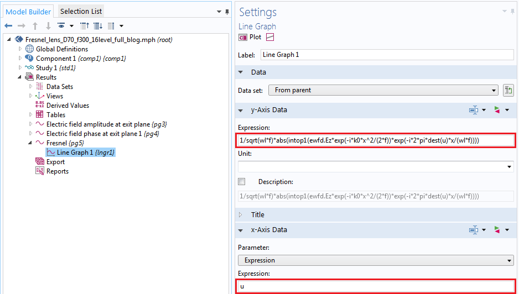Click the x-Axis Expression field containing u
519x294 pixels.
coord(376,286)
